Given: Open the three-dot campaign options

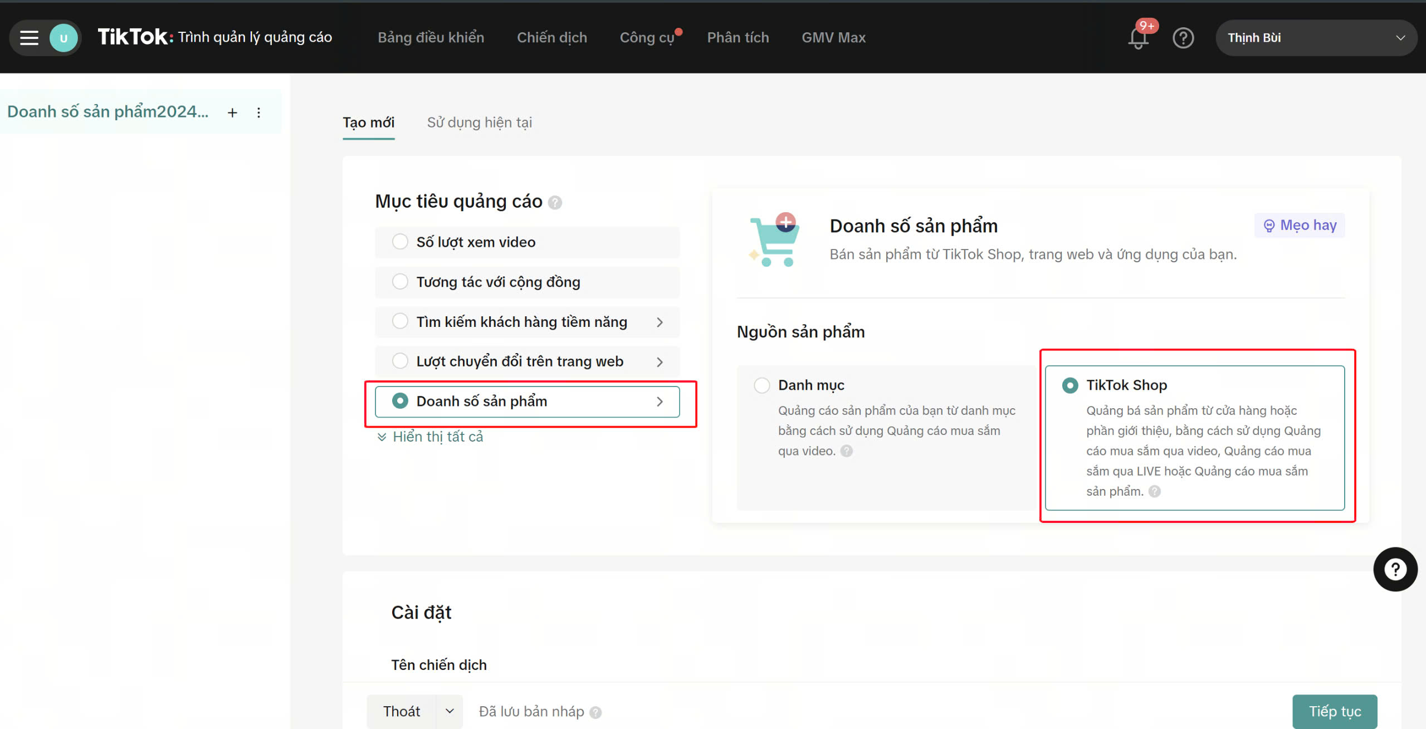Looking at the screenshot, I should click(258, 112).
